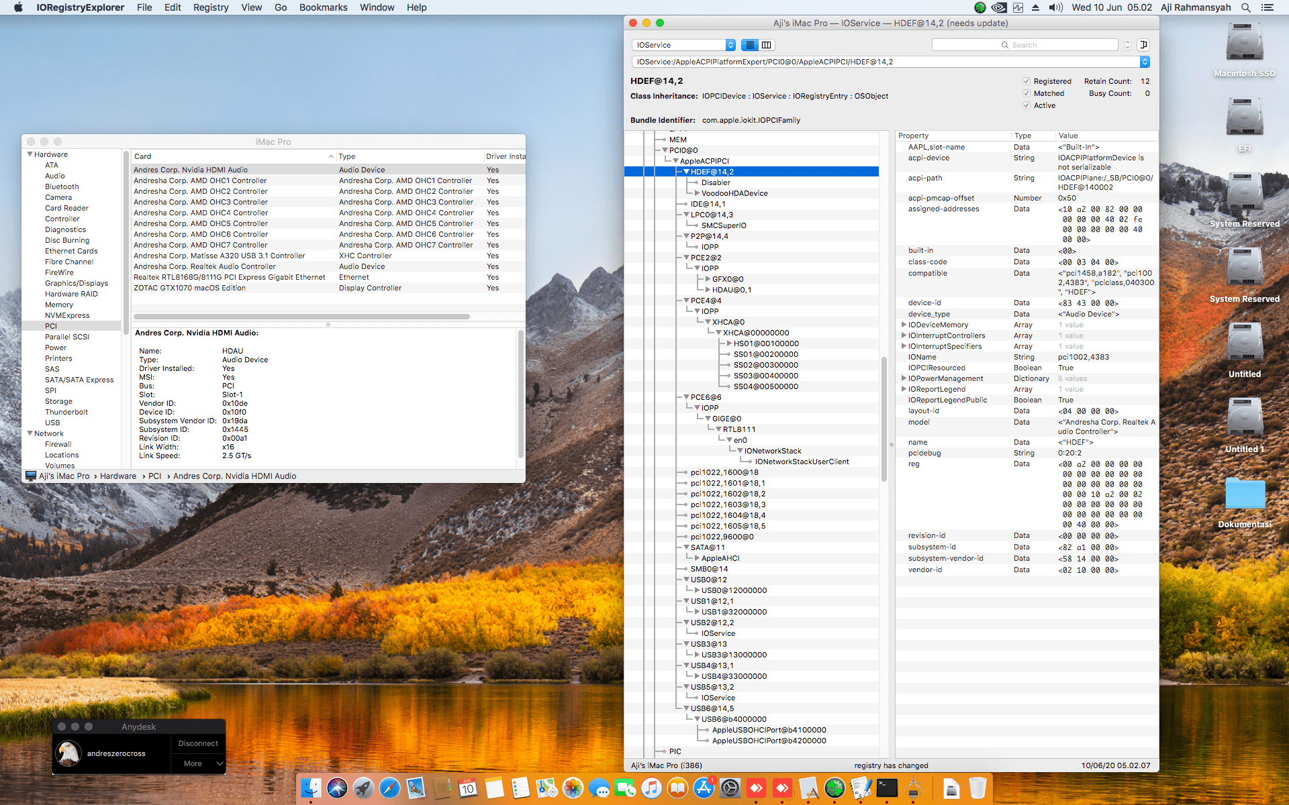Open Trash in the Dock
The height and width of the screenshot is (805, 1289).
coord(977,788)
